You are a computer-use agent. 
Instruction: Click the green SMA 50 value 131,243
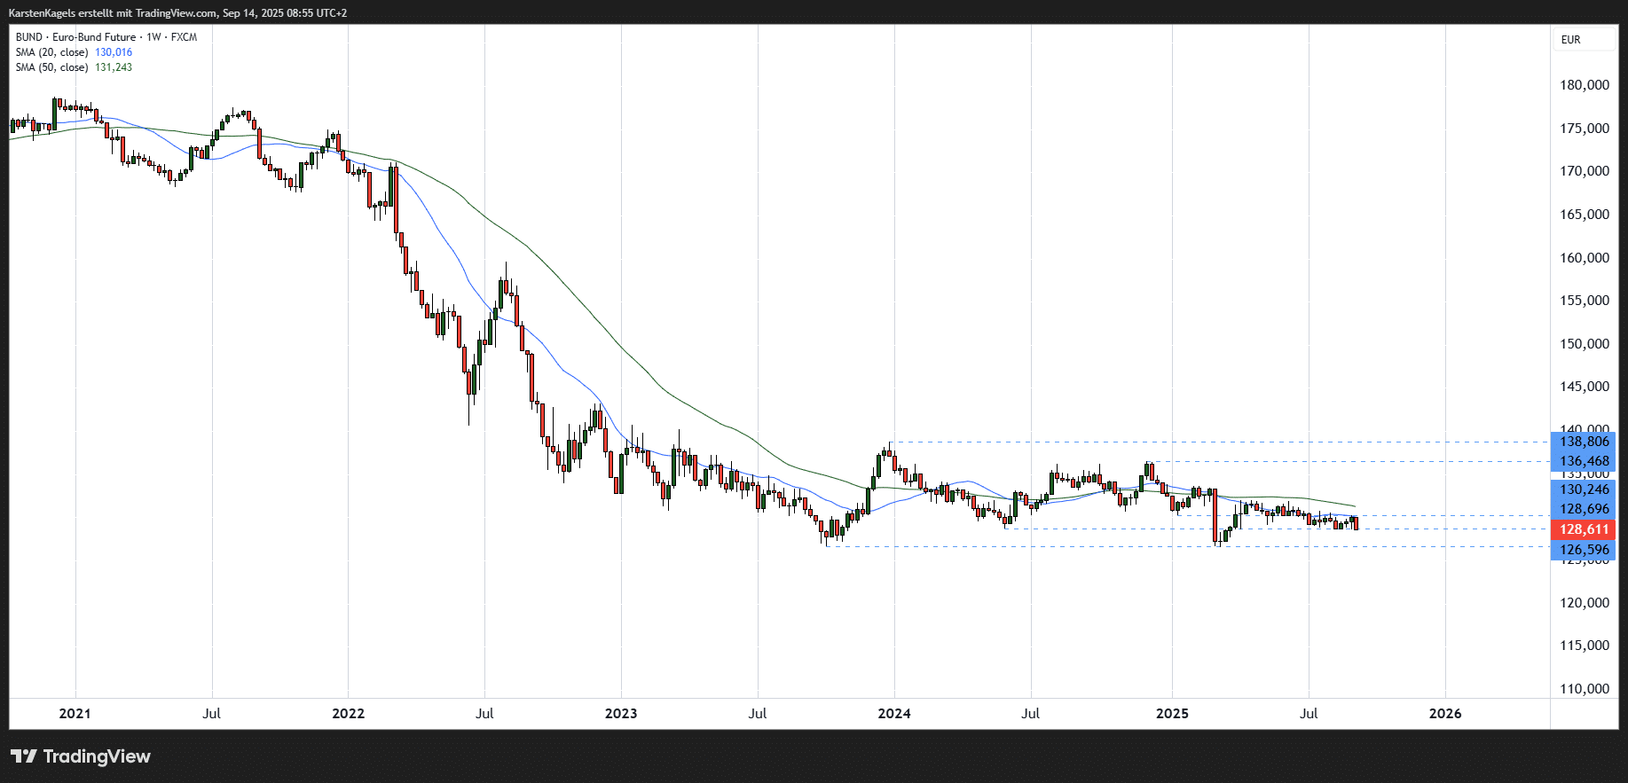[114, 67]
